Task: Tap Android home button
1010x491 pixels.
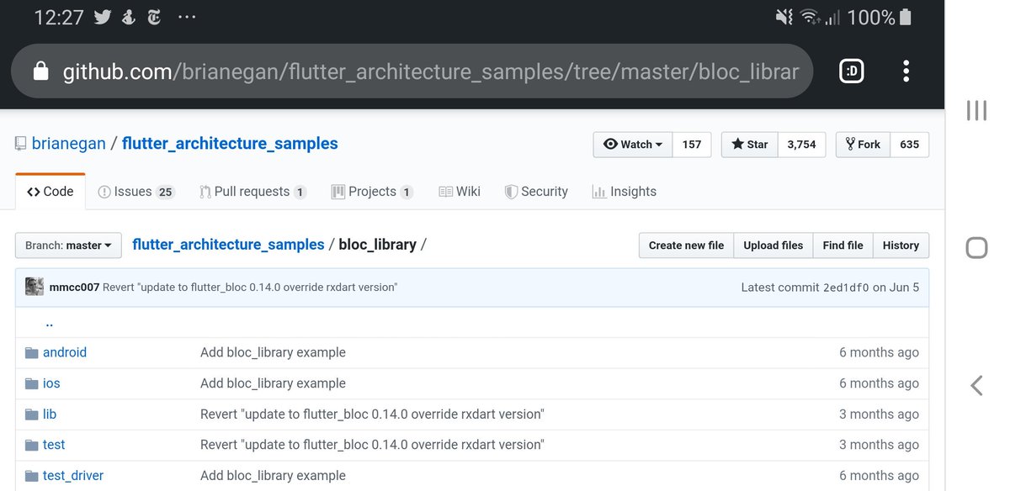Action: [976, 247]
